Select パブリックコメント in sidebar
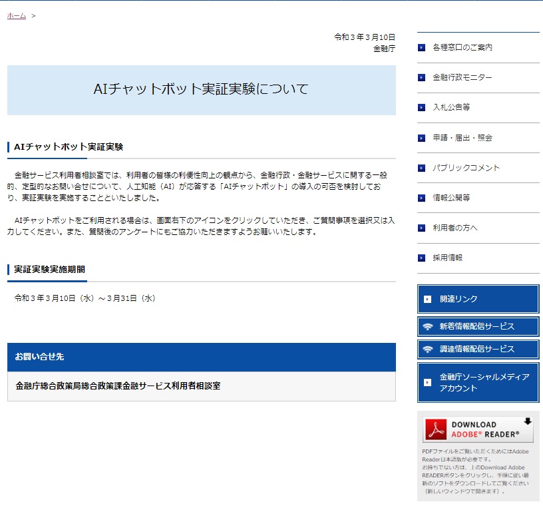This screenshot has width=543, height=510. [466, 168]
